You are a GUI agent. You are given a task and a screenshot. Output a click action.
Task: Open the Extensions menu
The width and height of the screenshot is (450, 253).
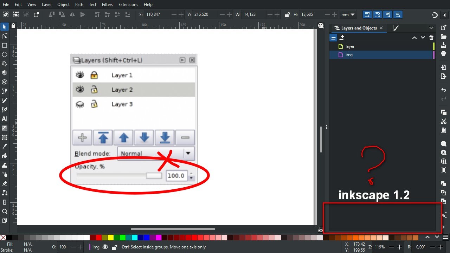pyautogui.click(x=128, y=5)
